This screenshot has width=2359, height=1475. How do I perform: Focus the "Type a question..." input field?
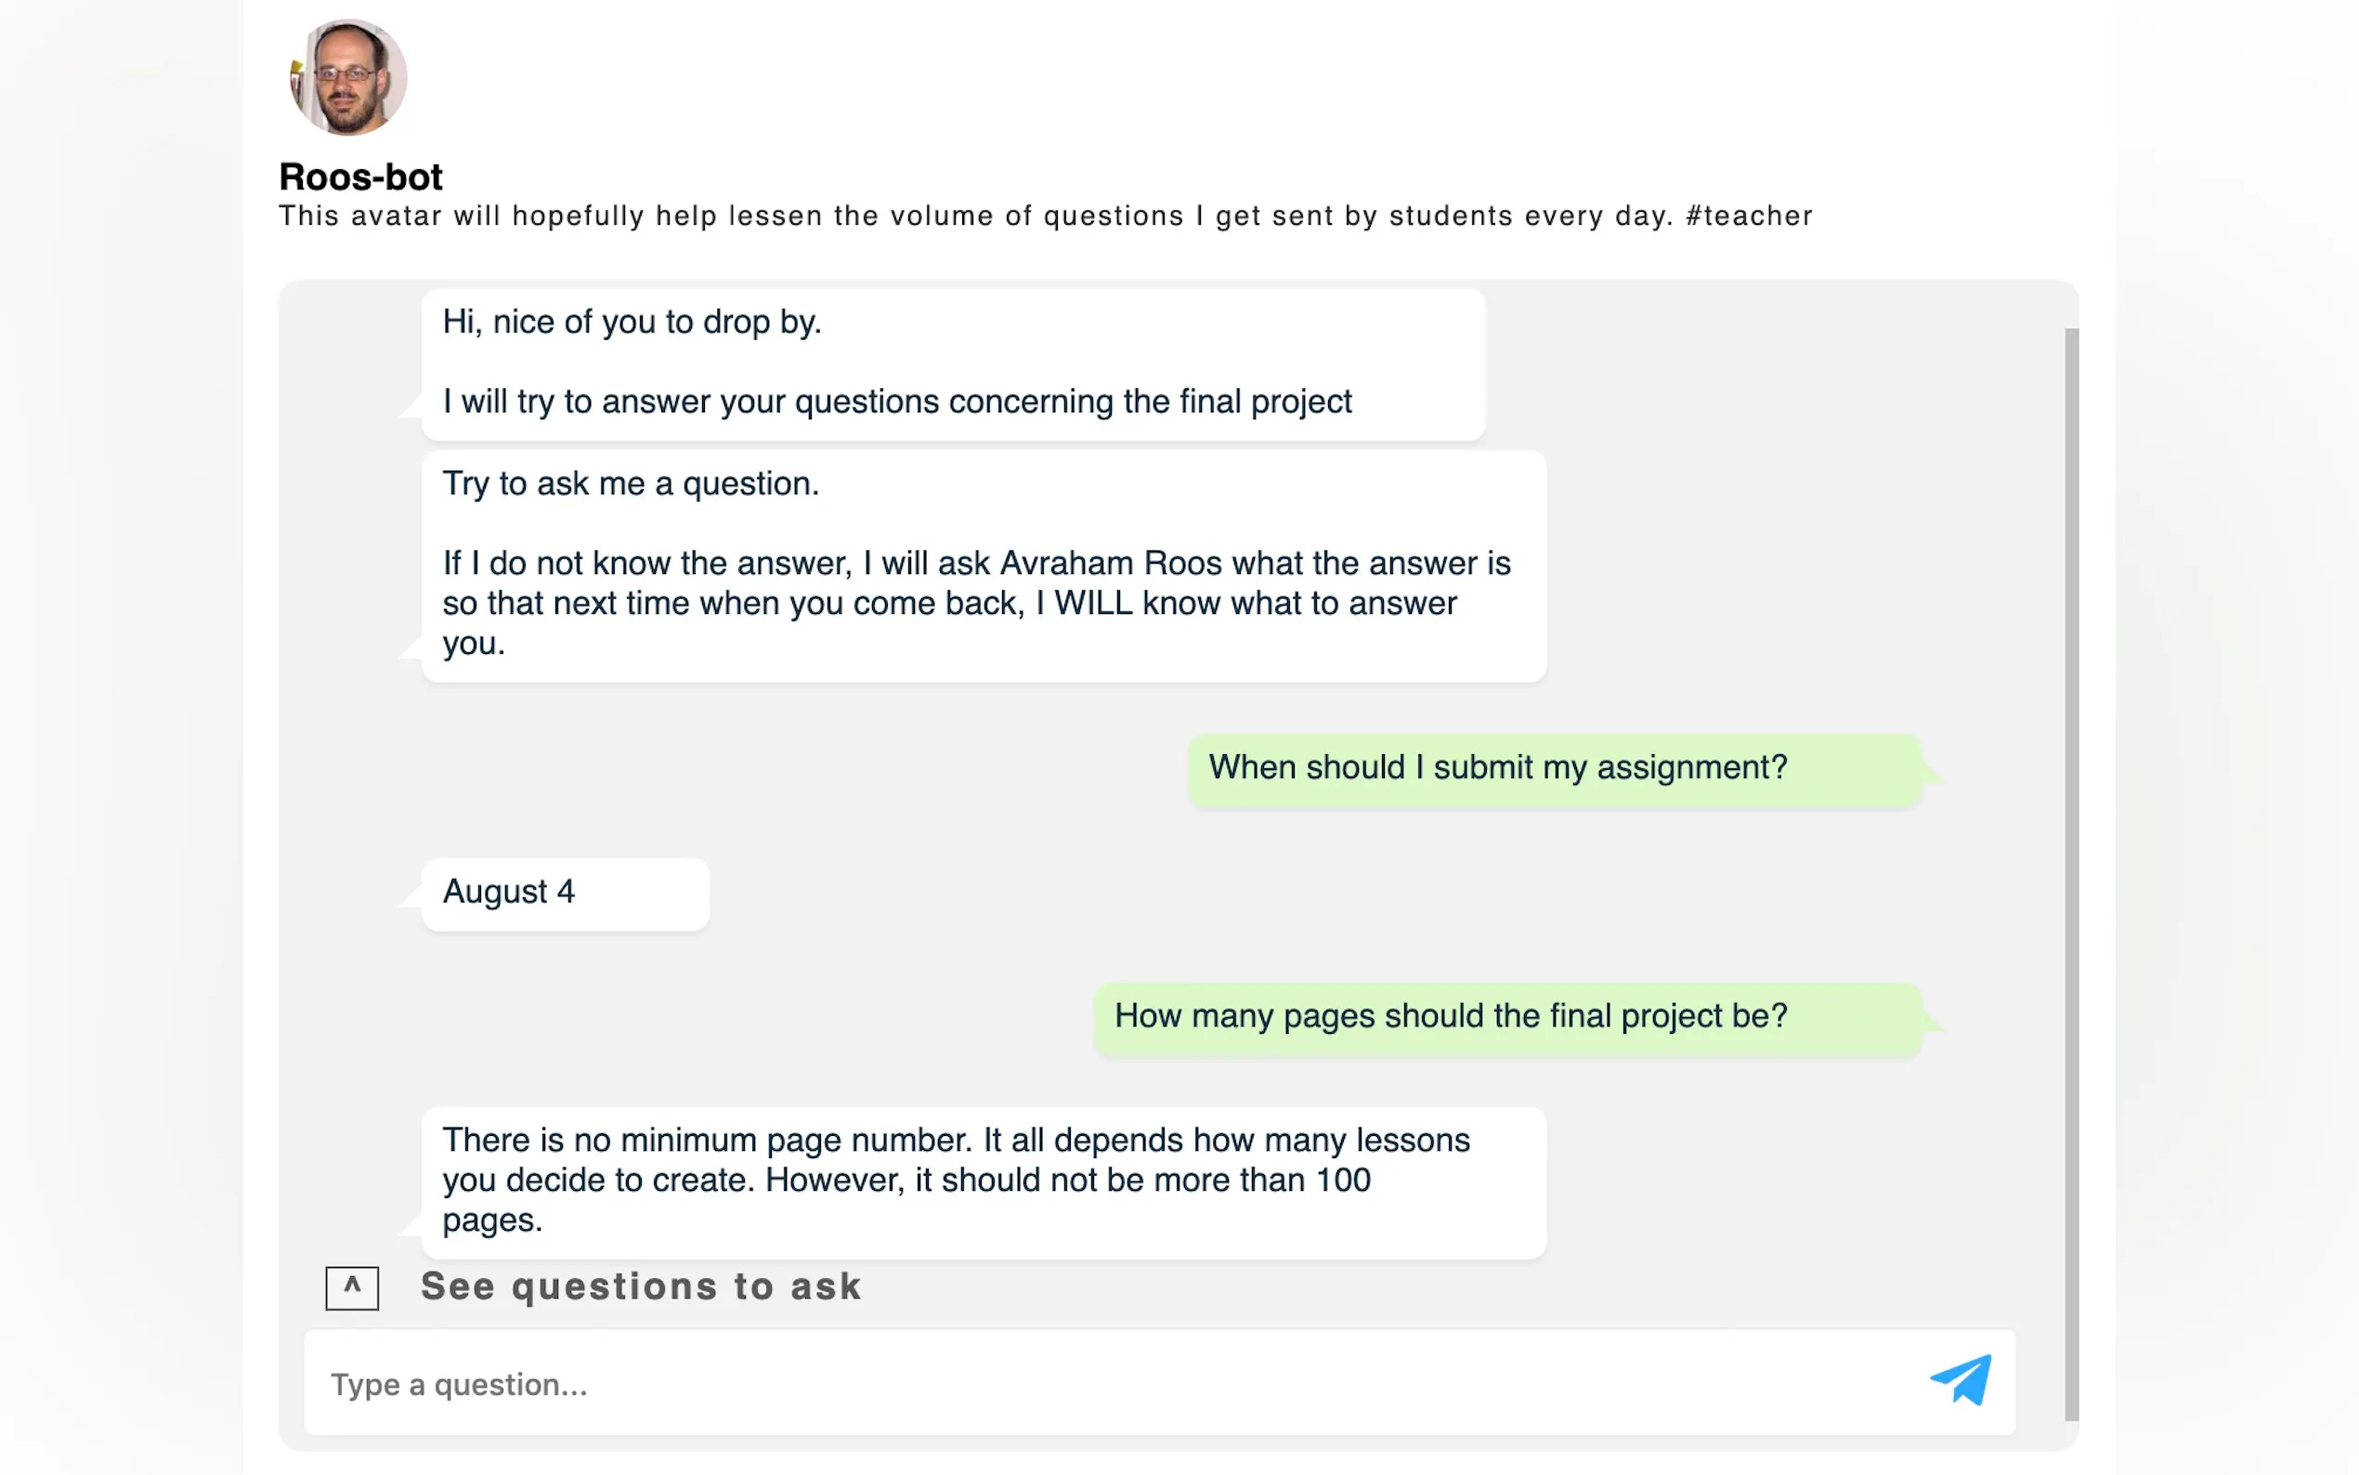1073,1384
